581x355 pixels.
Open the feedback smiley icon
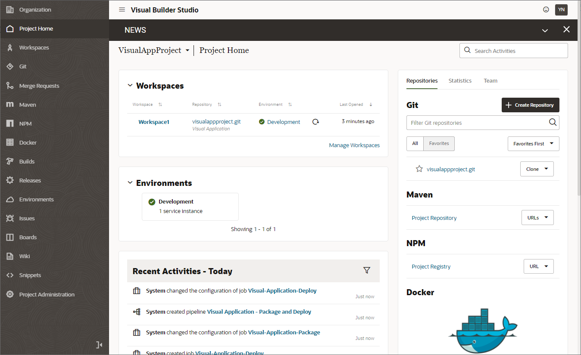[x=546, y=9]
